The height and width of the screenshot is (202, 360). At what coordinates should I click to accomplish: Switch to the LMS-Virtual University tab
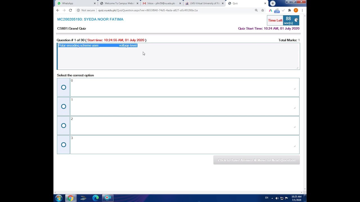tap(204, 3)
